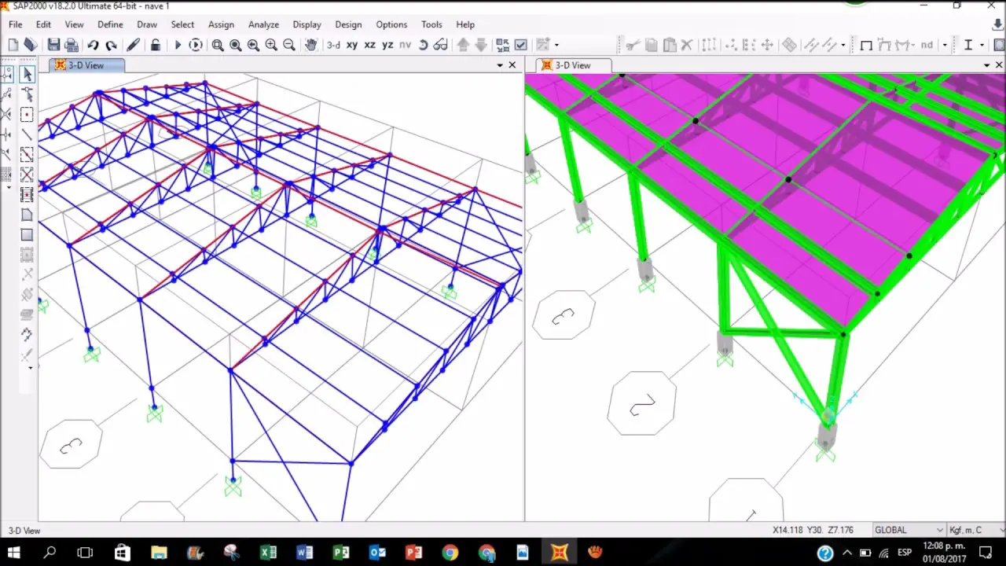Screen dimensions: 1006x566
Task: Select the Reshape Object tool
Action: [x=27, y=94]
